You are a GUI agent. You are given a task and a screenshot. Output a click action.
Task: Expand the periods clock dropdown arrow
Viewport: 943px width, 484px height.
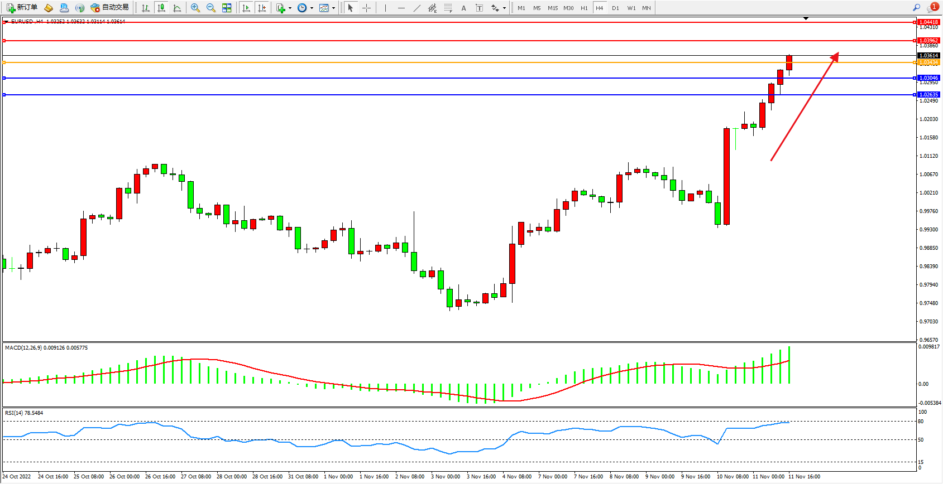coord(312,8)
